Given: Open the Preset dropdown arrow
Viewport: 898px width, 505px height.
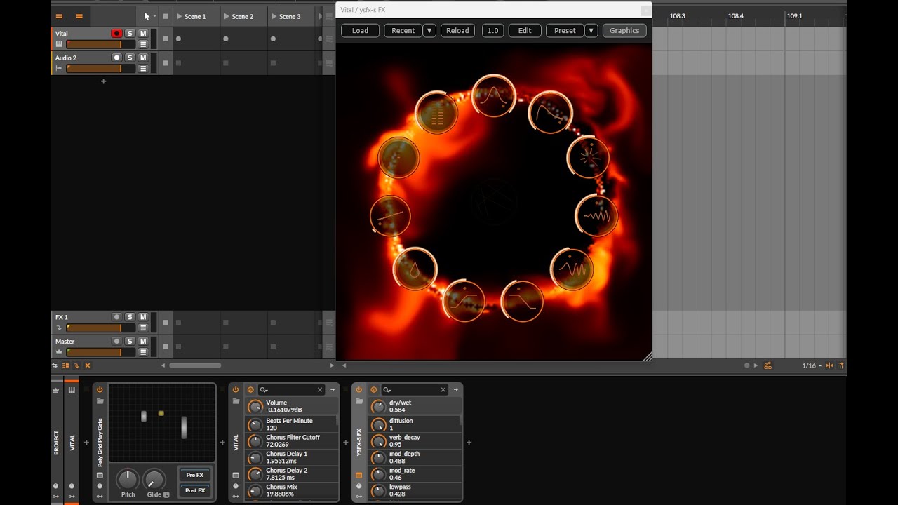Looking at the screenshot, I should click(x=591, y=30).
